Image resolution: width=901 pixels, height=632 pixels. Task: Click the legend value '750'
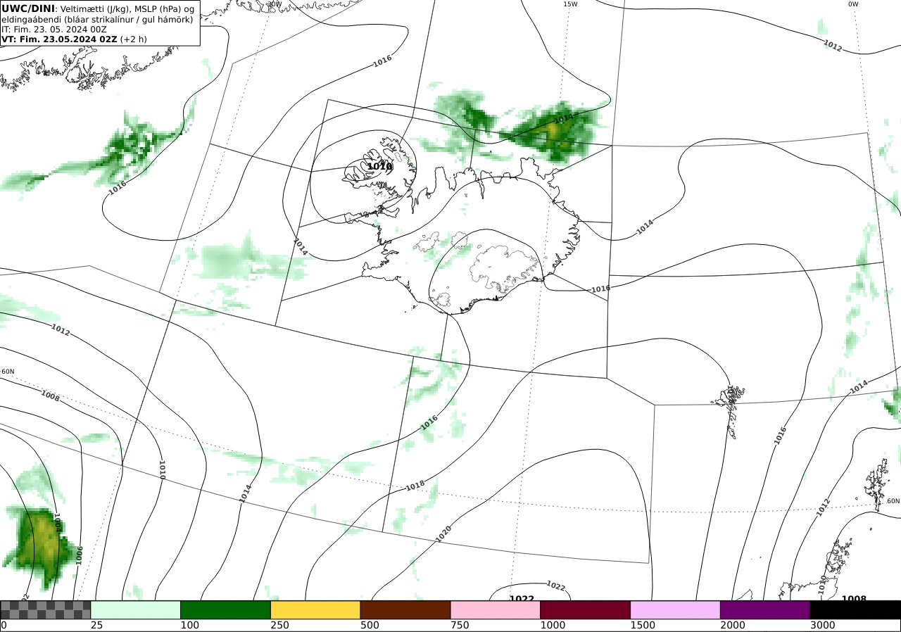click(x=460, y=625)
